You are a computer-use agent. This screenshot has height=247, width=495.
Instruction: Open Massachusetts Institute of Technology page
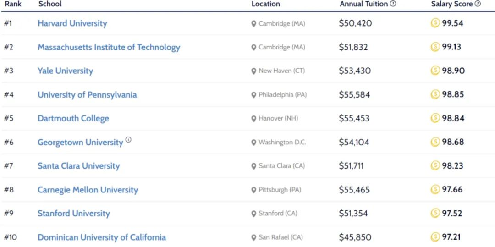109,47
